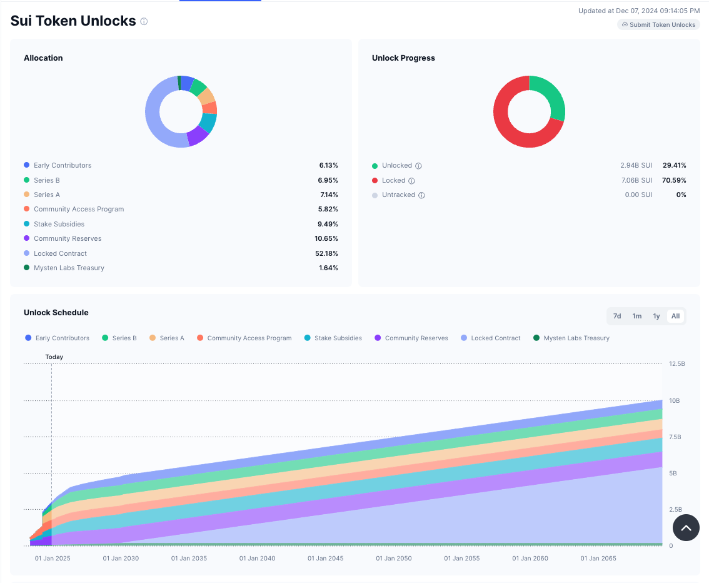The width and height of the screenshot is (709, 583).
Task: Select the 5.82% allocation value
Action: [328, 209]
